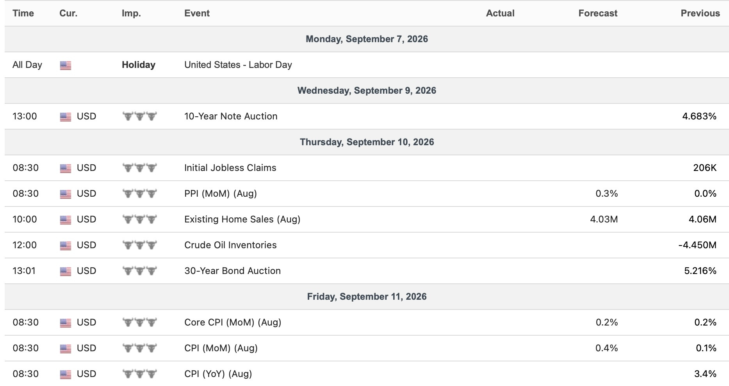Click the Thursday, September 10, 2026 date row

[367, 142]
